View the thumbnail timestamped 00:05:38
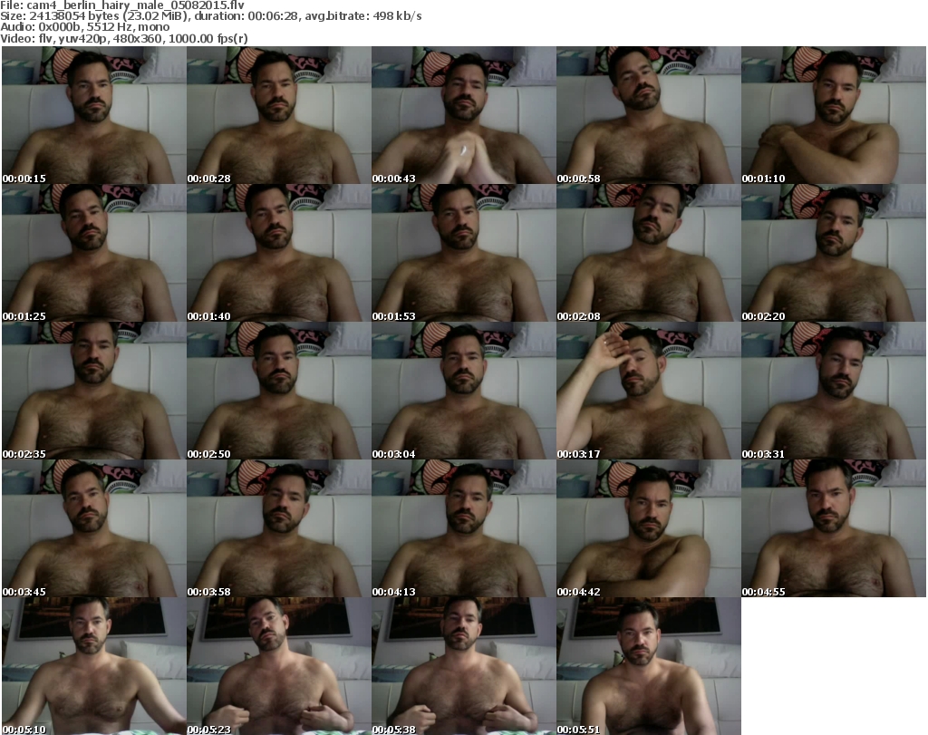 click(x=463, y=666)
